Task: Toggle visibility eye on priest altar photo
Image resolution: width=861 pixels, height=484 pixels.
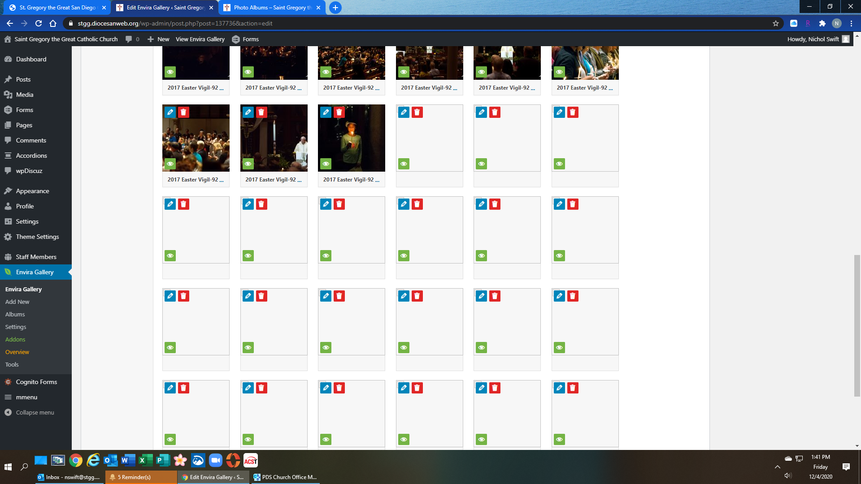Action: (x=248, y=164)
